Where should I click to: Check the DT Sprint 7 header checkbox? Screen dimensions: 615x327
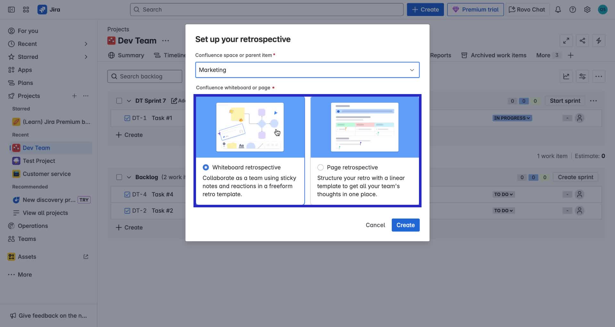pyautogui.click(x=119, y=100)
